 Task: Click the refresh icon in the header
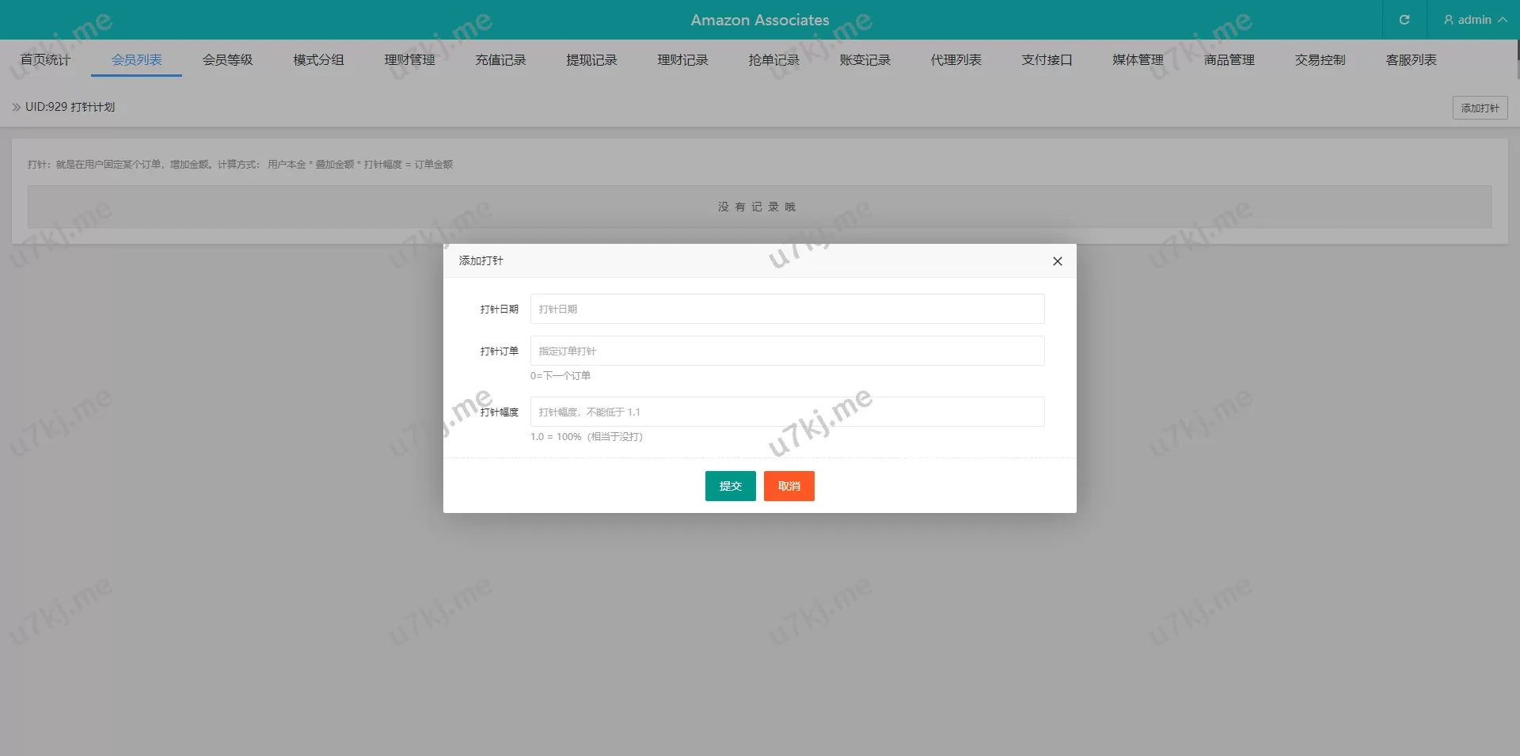[x=1404, y=20]
